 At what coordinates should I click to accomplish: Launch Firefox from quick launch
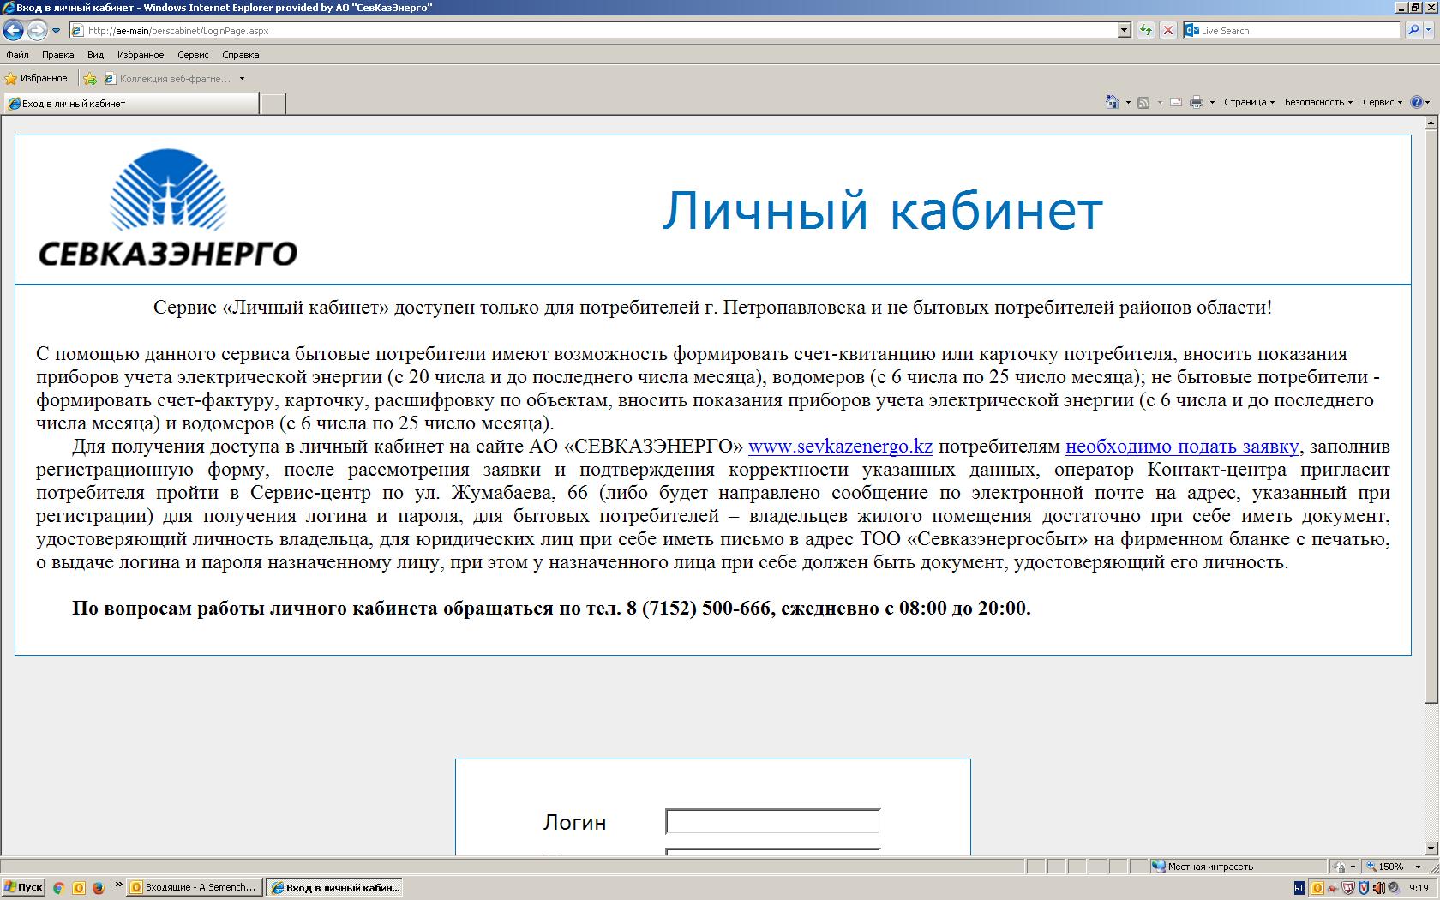tap(98, 888)
